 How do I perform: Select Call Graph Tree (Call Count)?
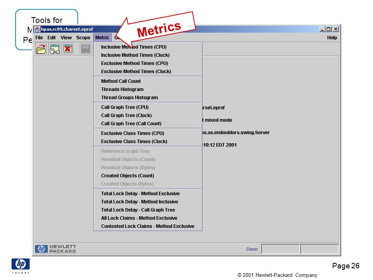(148, 124)
